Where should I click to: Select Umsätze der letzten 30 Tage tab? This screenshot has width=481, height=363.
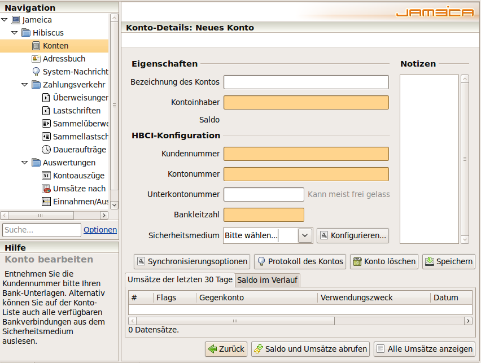180,279
